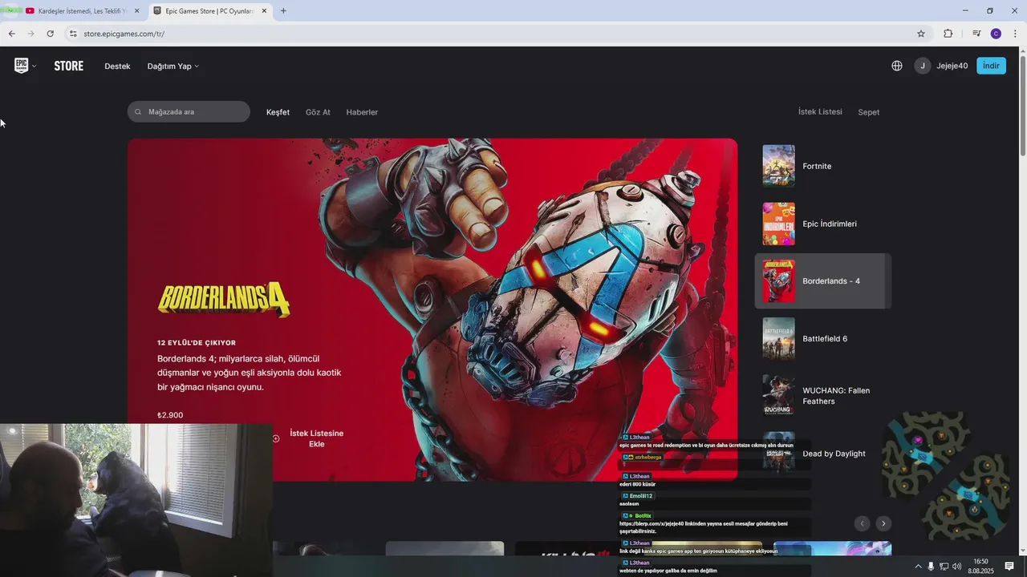Click the ₺2.900 price text

click(x=170, y=415)
